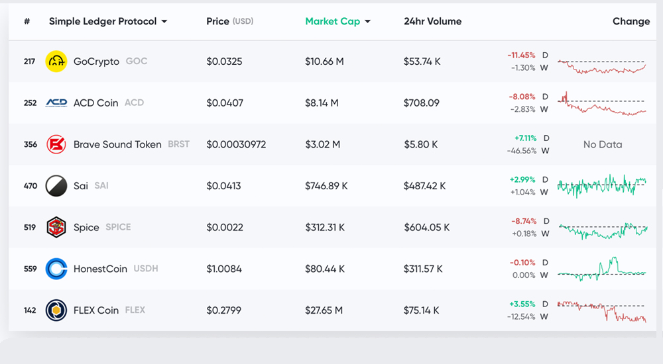
Task: Click the SAI ticker symbol
Action: coord(101,185)
